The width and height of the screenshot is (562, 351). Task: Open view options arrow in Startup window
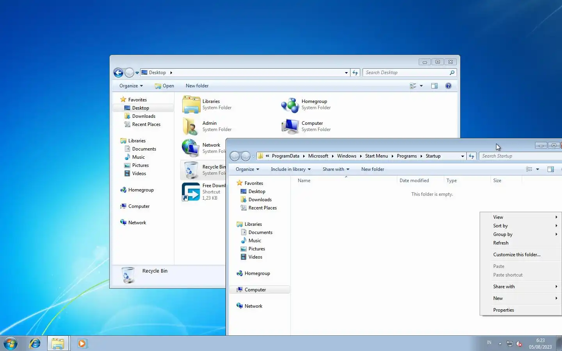537,169
